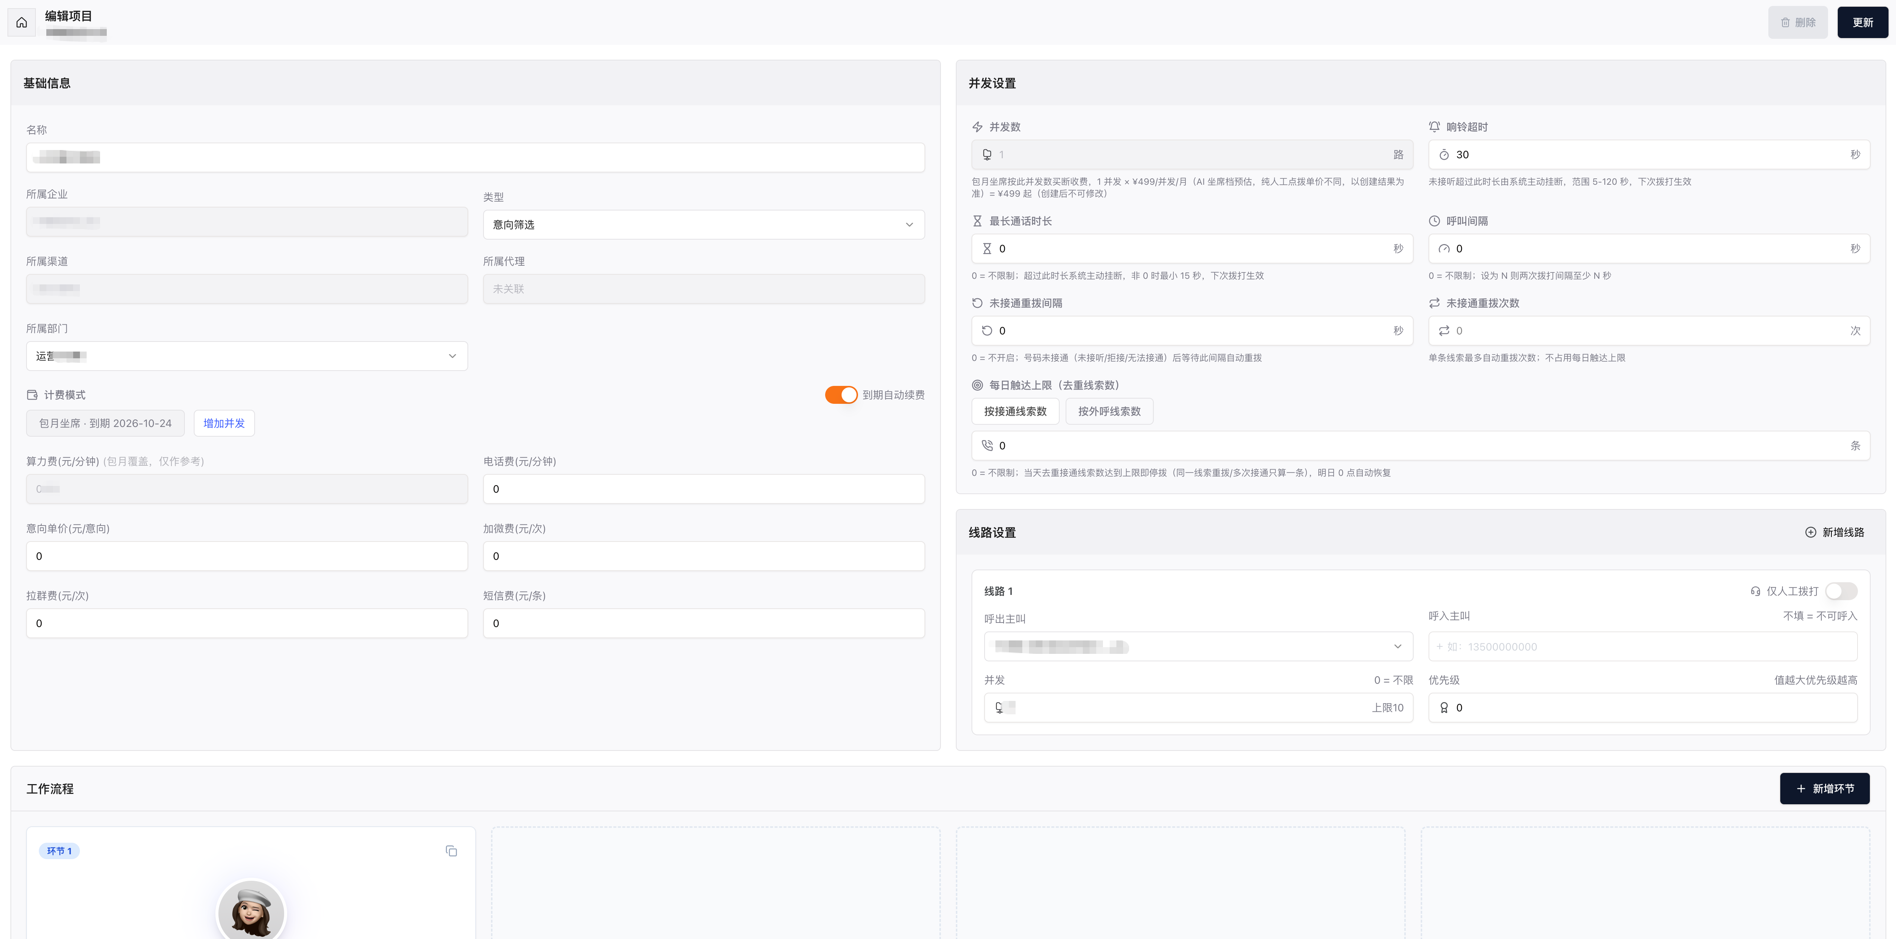Click the plus-circle icon of 新增线路

[x=1810, y=533]
